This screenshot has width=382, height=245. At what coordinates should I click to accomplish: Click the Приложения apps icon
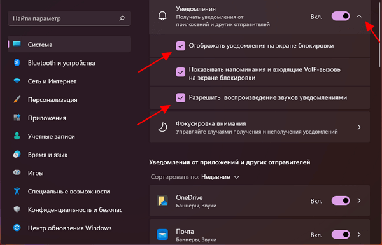[17, 118]
